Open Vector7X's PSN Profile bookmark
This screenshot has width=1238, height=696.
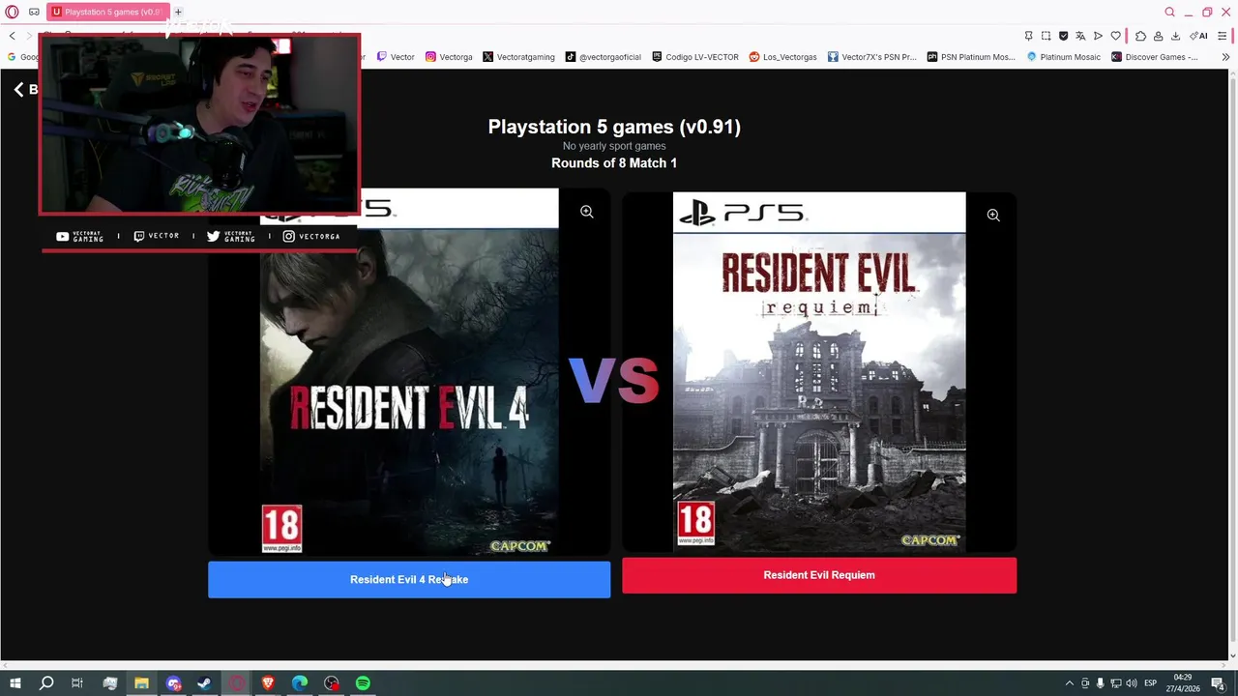pyautogui.click(x=871, y=57)
